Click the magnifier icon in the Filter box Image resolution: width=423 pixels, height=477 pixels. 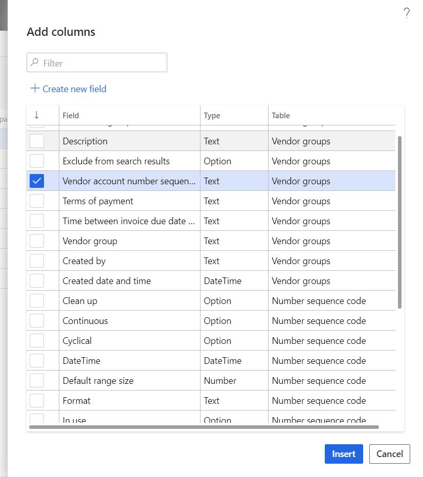point(34,62)
